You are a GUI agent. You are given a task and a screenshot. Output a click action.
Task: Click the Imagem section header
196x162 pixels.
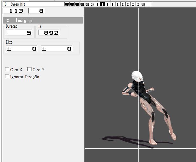click(43, 20)
